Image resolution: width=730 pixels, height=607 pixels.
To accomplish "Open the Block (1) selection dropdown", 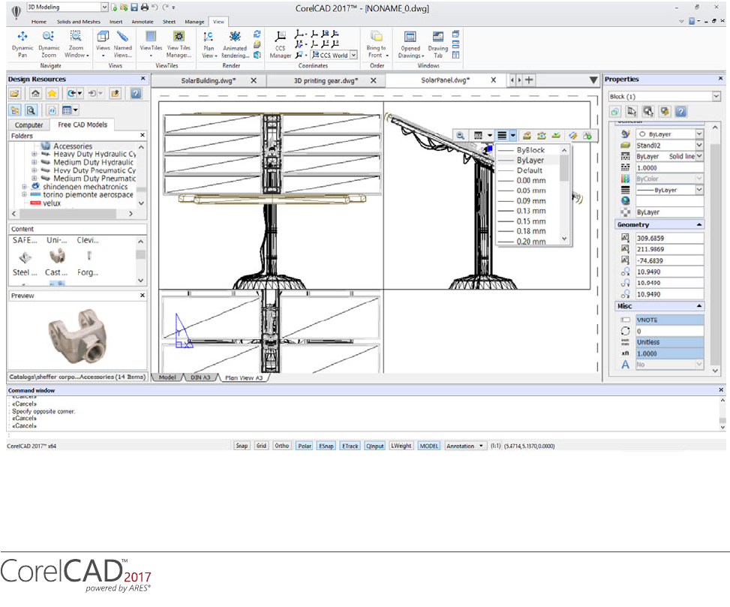I will 716,96.
